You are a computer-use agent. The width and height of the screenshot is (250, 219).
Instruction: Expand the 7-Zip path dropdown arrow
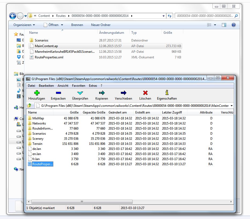(x=232, y=106)
